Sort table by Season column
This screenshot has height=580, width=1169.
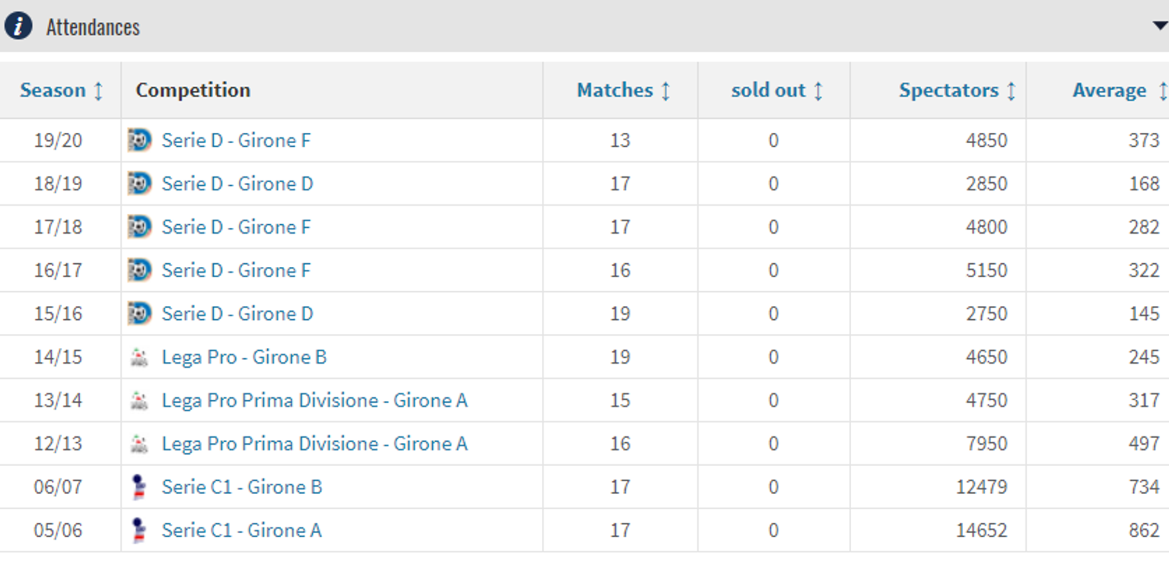[x=61, y=90]
